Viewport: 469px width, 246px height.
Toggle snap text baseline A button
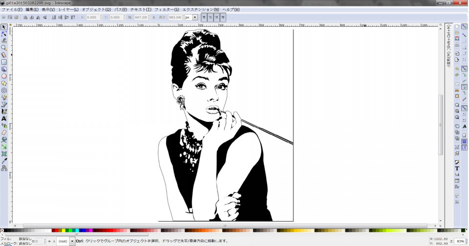point(464,127)
